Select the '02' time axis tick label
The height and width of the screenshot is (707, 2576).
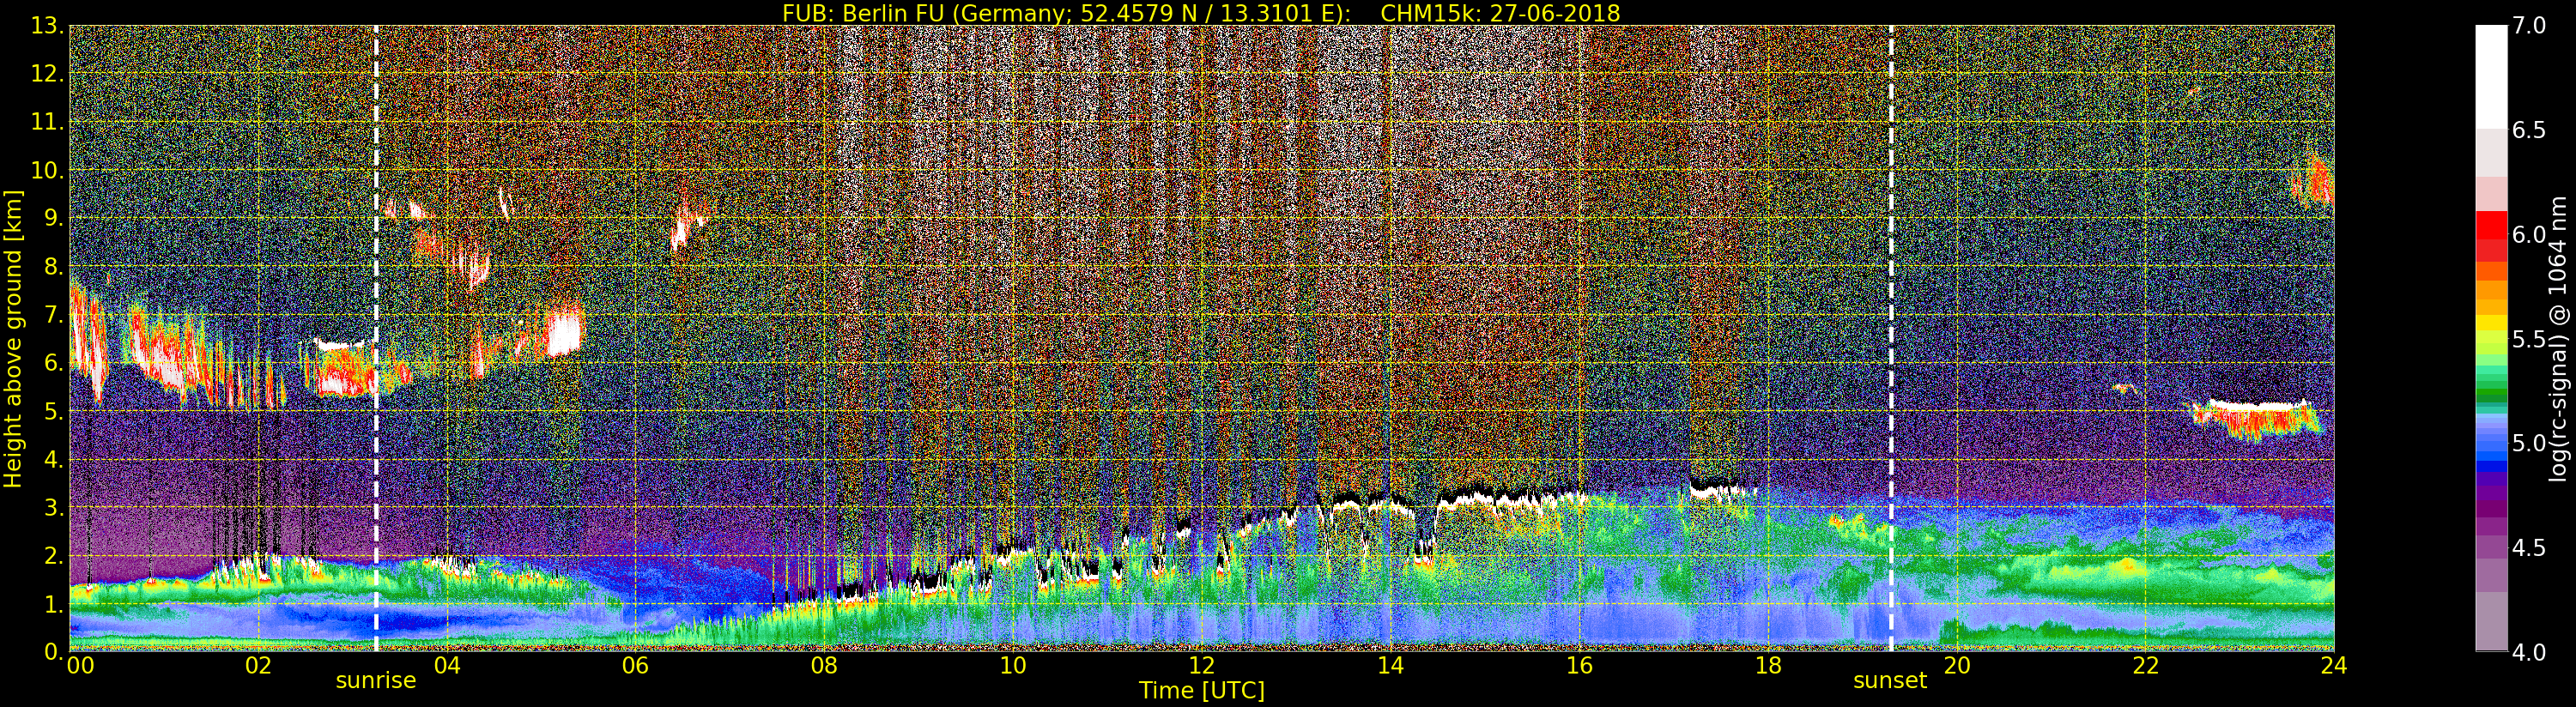click(258, 665)
